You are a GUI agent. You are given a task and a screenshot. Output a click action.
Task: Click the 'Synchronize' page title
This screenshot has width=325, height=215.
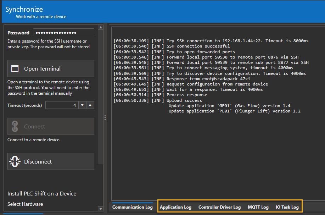(24, 9)
